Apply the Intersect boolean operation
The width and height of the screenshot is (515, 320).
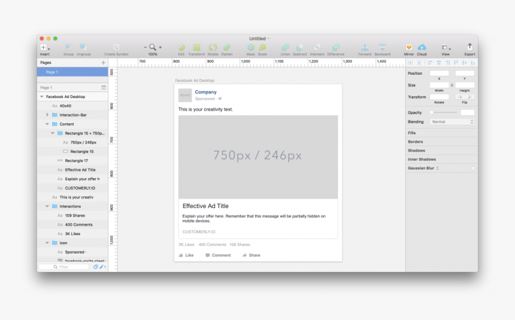click(317, 47)
